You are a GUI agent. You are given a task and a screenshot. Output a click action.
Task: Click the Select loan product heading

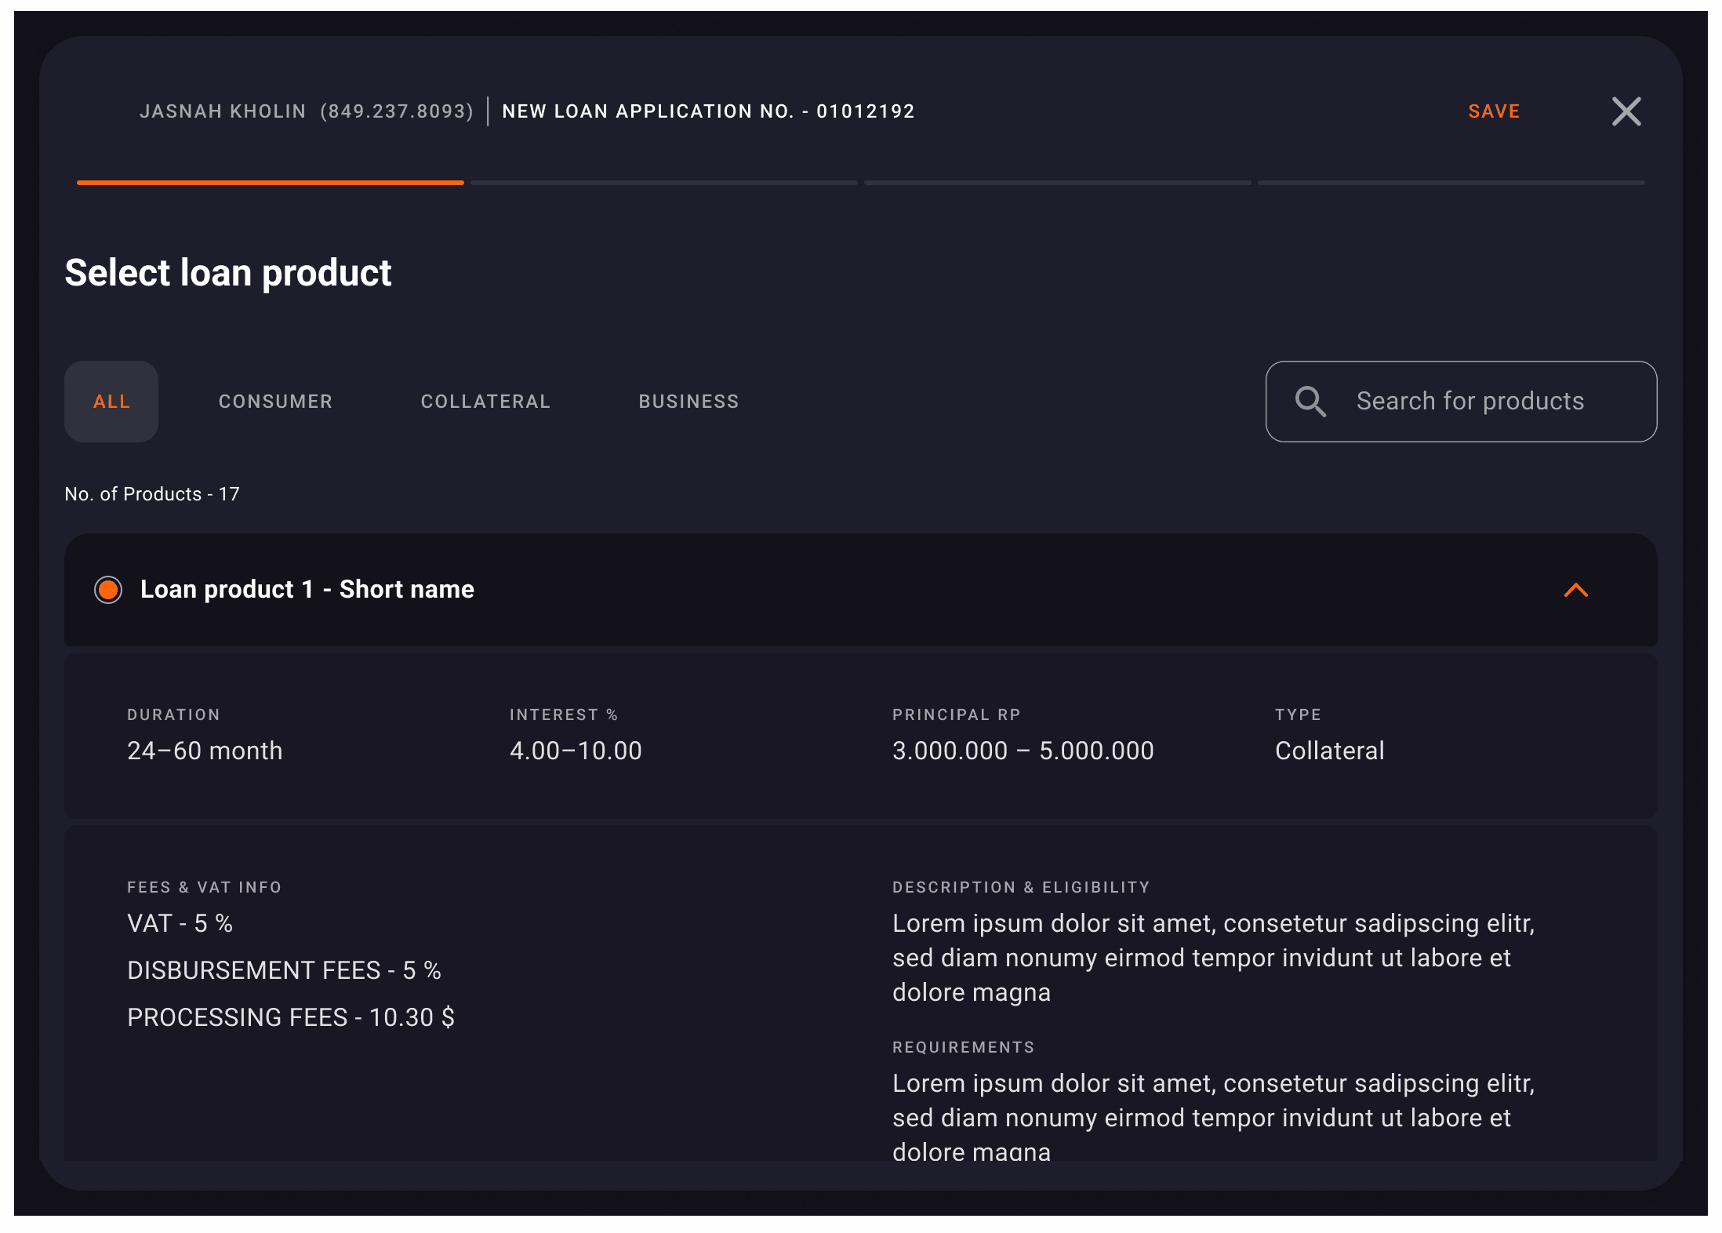pyautogui.click(x=228, y=273)
